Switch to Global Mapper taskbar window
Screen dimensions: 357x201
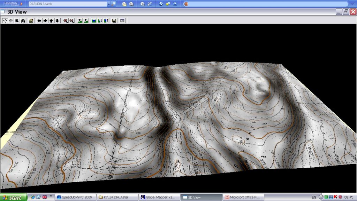tap(159, 197)
